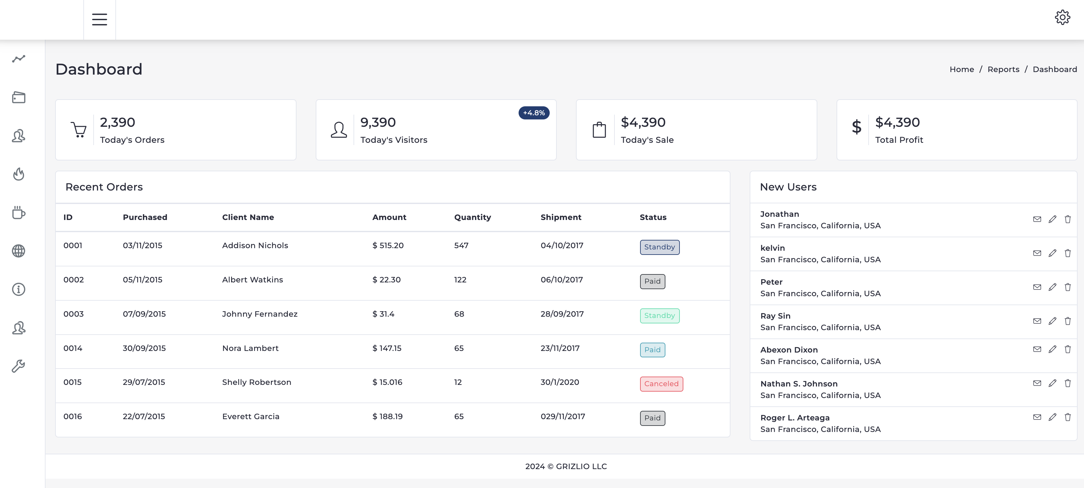This screenshot has height=488, width=1084.
Task: Click the Dashboard breadcrumb item
Action: pyautogui.click(x=1055, y=69)
